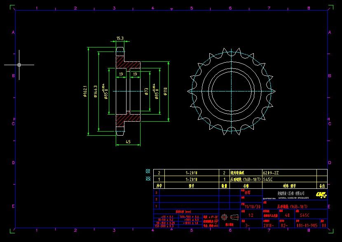Select the left-hand 19 depth dimension
Viewport: 342px width, 242px height.
click(x=121, y=74)
